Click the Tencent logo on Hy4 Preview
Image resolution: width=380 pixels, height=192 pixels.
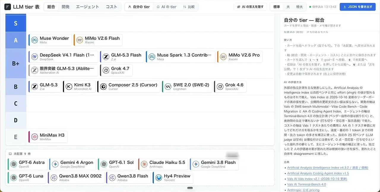point(159,178)
